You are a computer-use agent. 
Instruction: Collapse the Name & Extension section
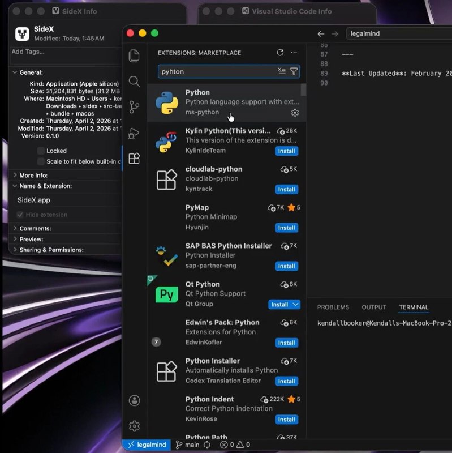click(x=15, y=186)
